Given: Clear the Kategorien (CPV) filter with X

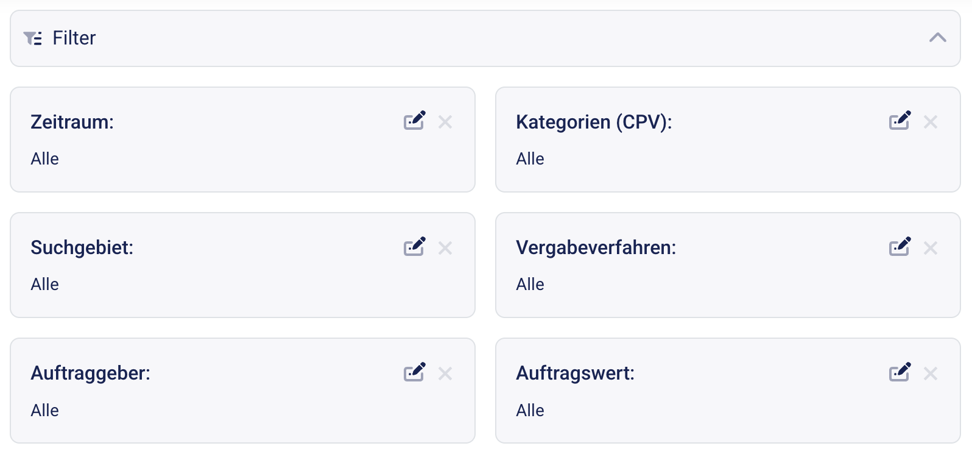Looking at the screenshot, I should [x=930, y=122].
